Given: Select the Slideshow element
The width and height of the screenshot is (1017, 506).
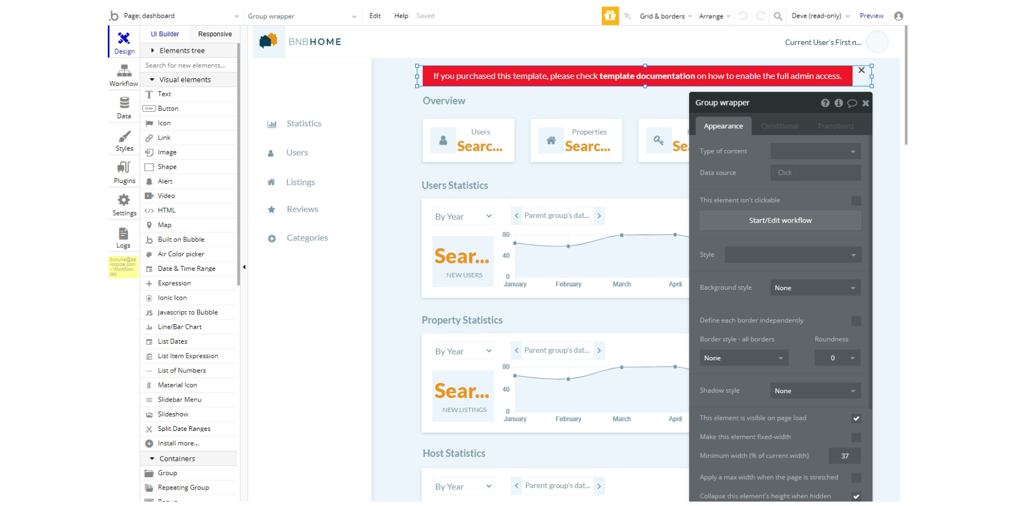Looking at the screenshot, I should [189, 414].
